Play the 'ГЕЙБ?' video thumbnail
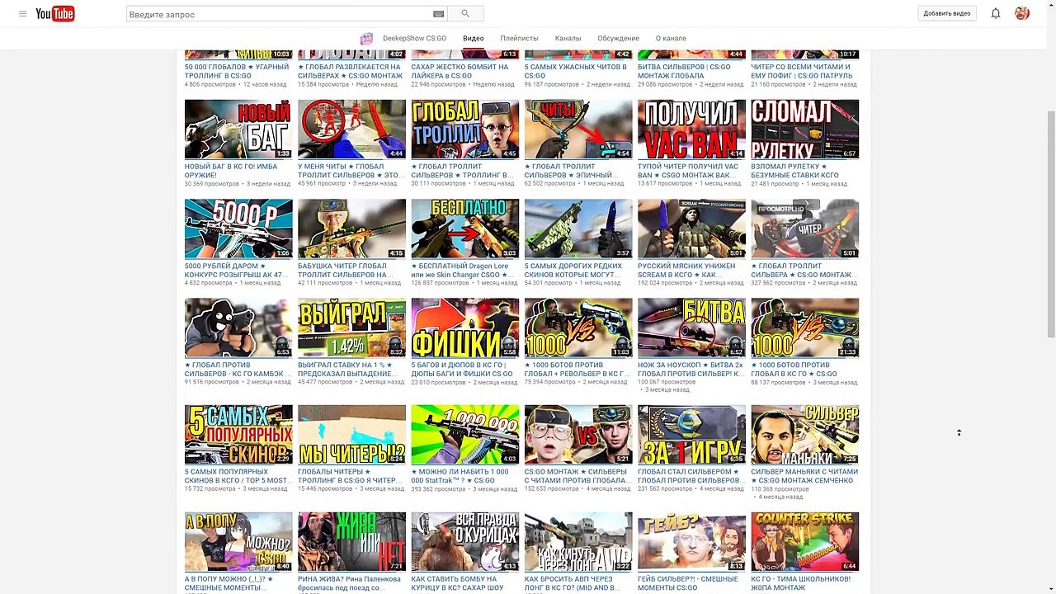Image resolution: width=1056 pixels, height=594 pixels. 691,542
